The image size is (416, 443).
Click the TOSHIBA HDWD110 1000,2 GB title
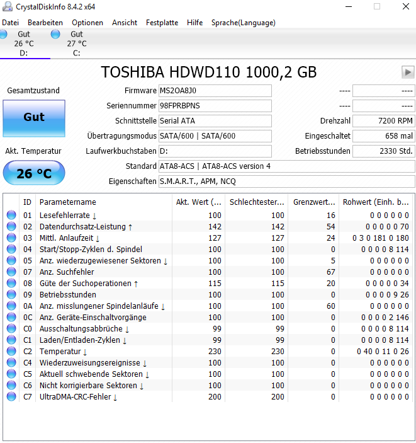click(209, 72)
